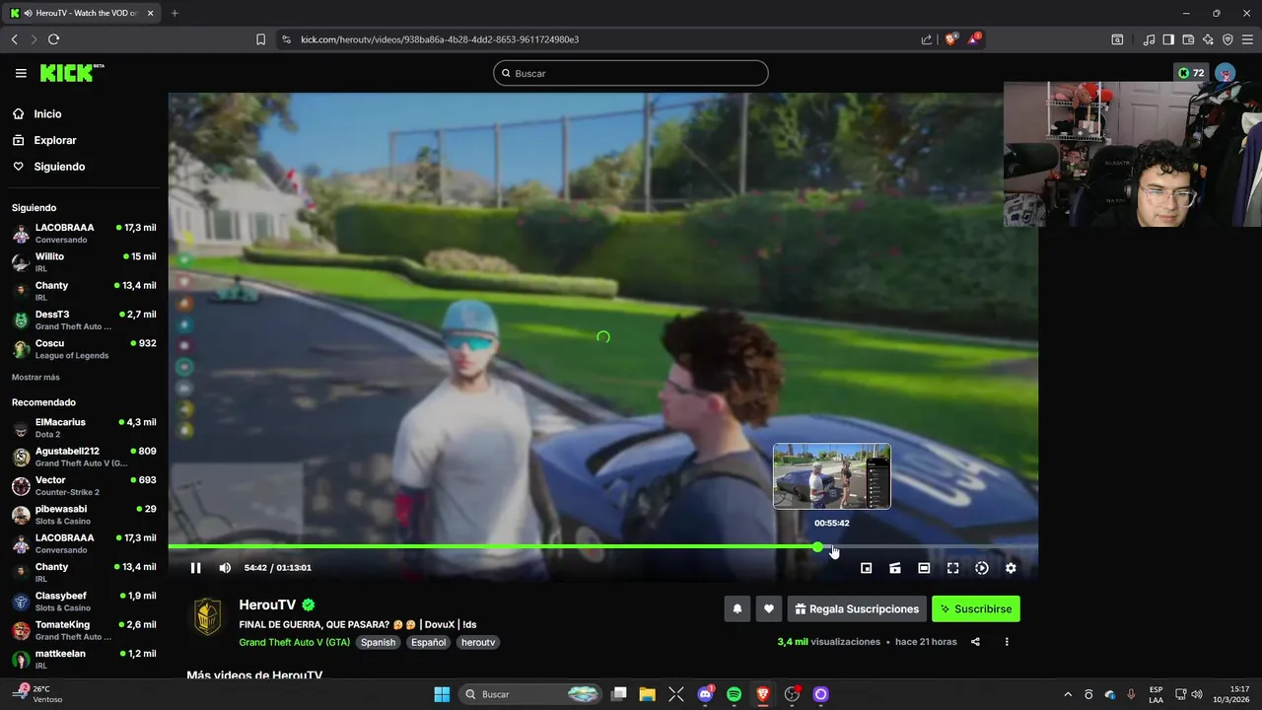Click the clip creation icon
Viewport: 1262px width, 710px height.
pos(895,568)
